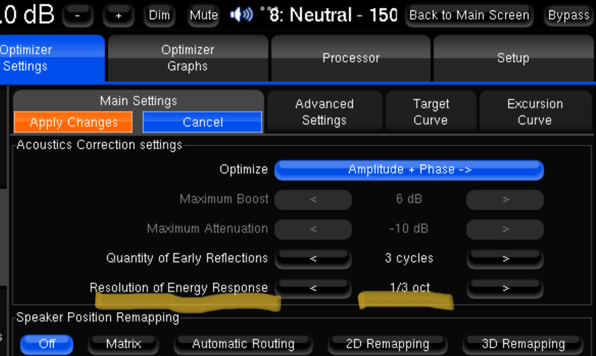Select the 3D Remapping option
Image resolution: width=596 pixels, height=356 pixels.
523,343
